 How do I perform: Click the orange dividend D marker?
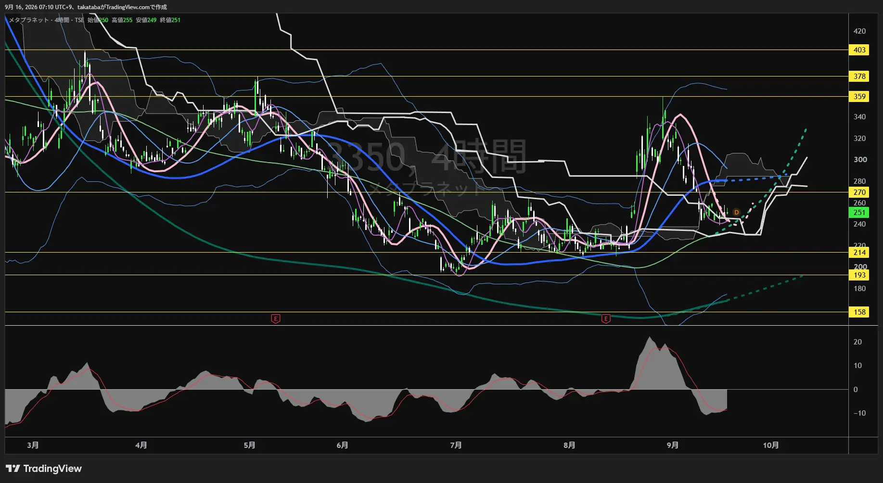(x=736, y=212)
